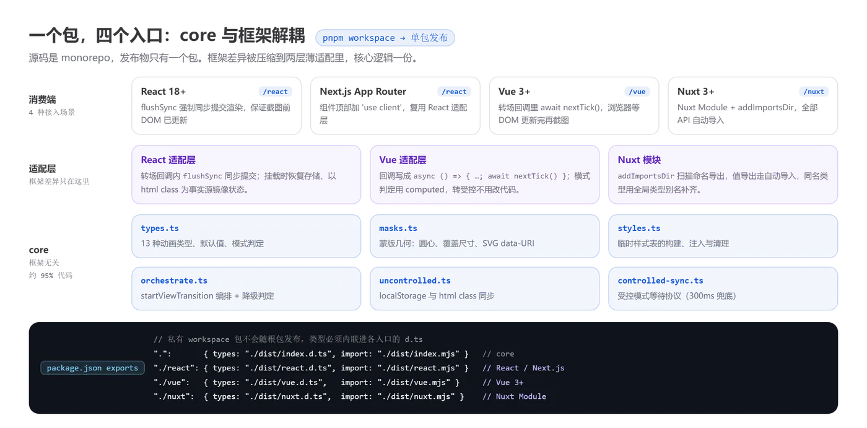Open the orchestrate.ts module card
The height and width of the screenshot is (428, 867).
246,289
